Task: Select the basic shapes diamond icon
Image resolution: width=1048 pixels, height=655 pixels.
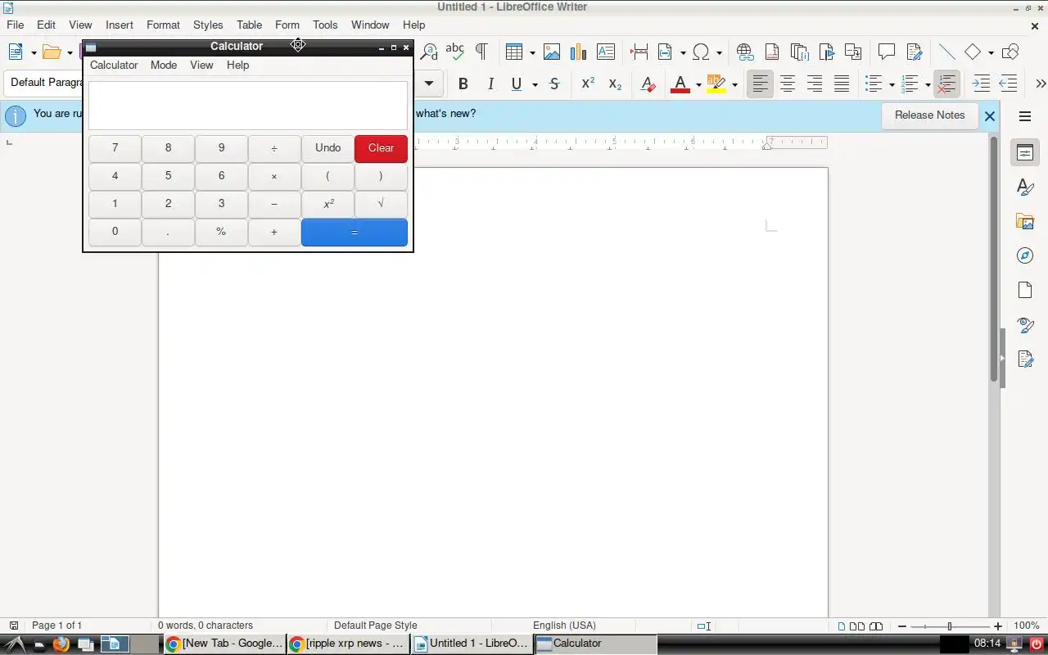Action: [x=973, y=52]
